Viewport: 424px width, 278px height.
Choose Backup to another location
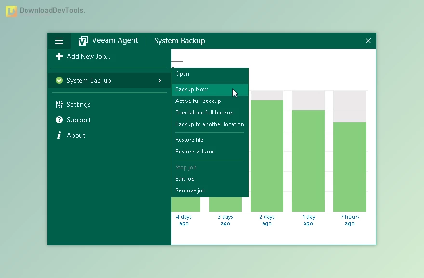point(210,124)
